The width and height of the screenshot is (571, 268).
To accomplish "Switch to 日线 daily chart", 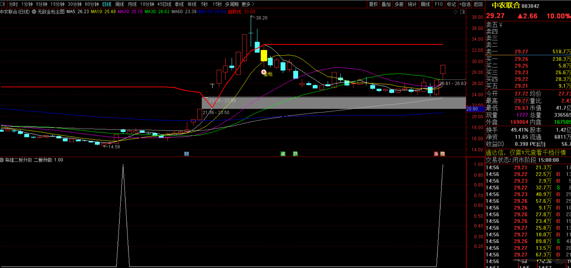I will (107, 4).
